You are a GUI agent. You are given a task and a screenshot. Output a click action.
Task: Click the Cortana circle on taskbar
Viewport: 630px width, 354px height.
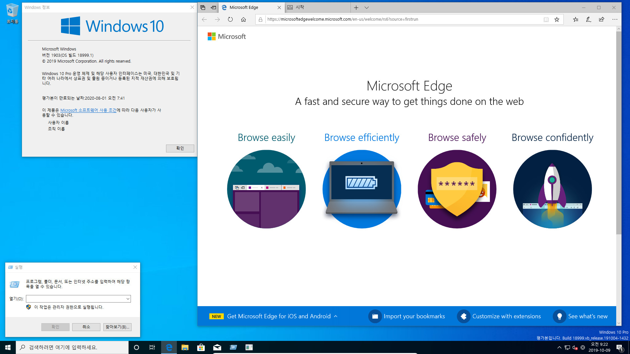136,347
